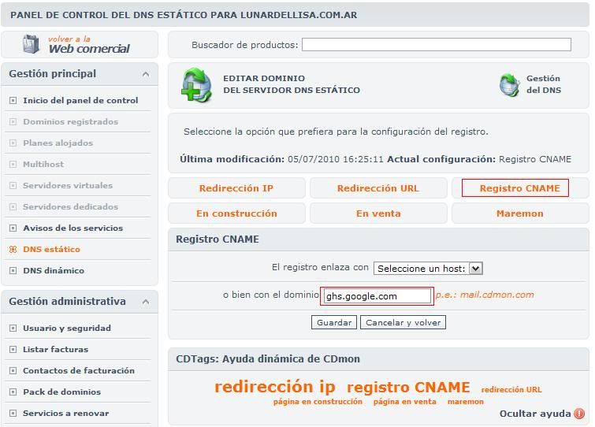Click the redirección ip help tag
Viewport: 595px width, 427px height.
(x=275, y=387)
